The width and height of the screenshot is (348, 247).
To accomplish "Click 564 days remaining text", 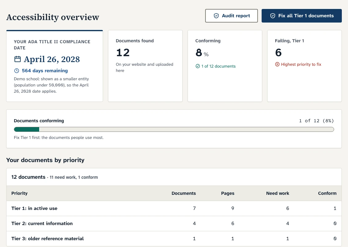I will pyautogui.click(x=45, y=71).
